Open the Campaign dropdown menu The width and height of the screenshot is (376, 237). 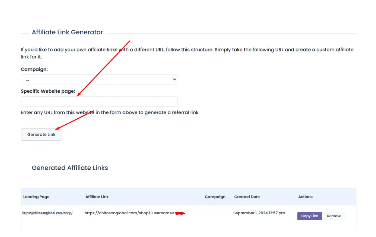[99, 80]
